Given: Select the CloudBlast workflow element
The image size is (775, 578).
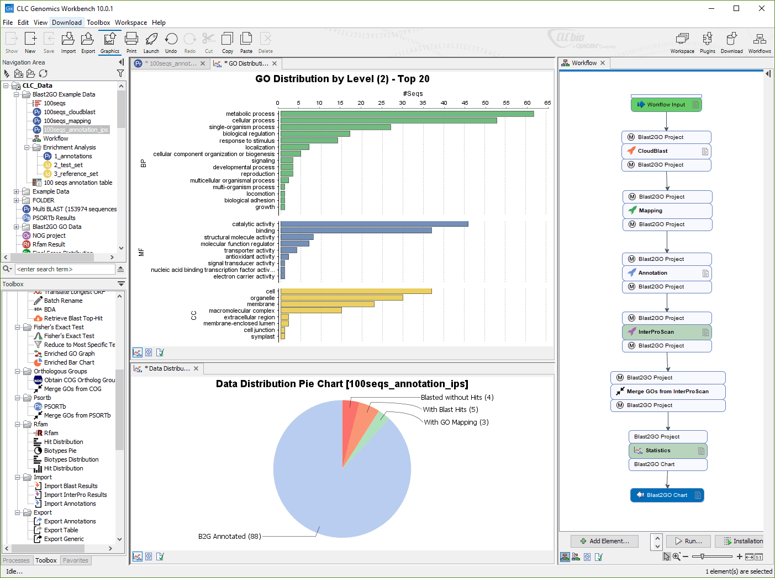Looking at the screenshot, I should tap(666, 151).
